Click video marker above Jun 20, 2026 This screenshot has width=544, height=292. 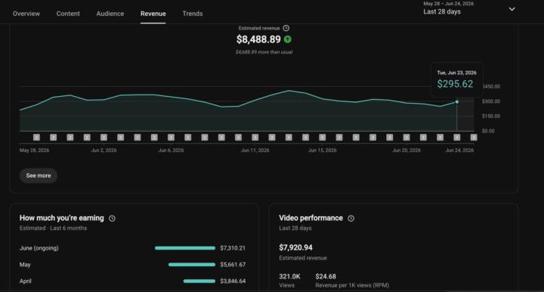click(x=406, y=138)
